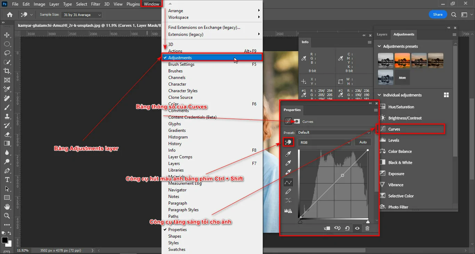Image resolution: width=475 pixels, height=254 pixels.
Task: Click the Auto button in Curves
Action: click(x=363, y=142)
